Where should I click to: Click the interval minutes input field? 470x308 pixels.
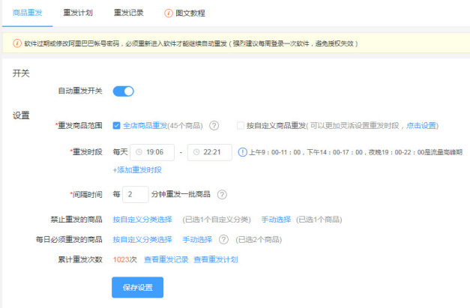pos(136,195)
